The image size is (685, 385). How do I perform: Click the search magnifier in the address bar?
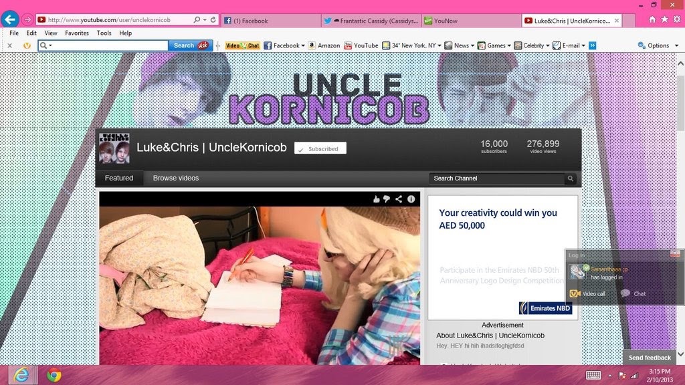pos(197,19)
